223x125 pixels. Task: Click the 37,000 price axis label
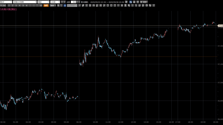click(220, 83)
